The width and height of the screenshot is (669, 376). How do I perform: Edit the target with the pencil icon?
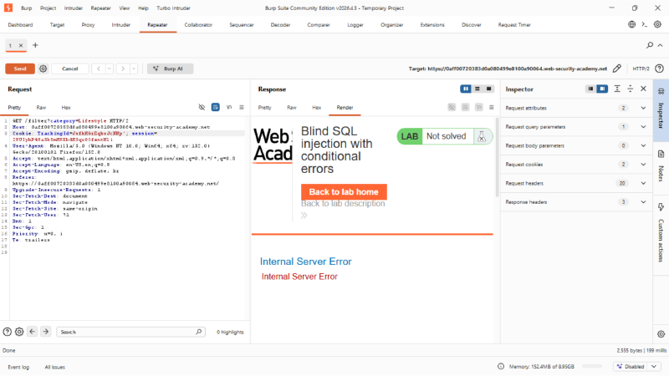[x=617, y=69]
